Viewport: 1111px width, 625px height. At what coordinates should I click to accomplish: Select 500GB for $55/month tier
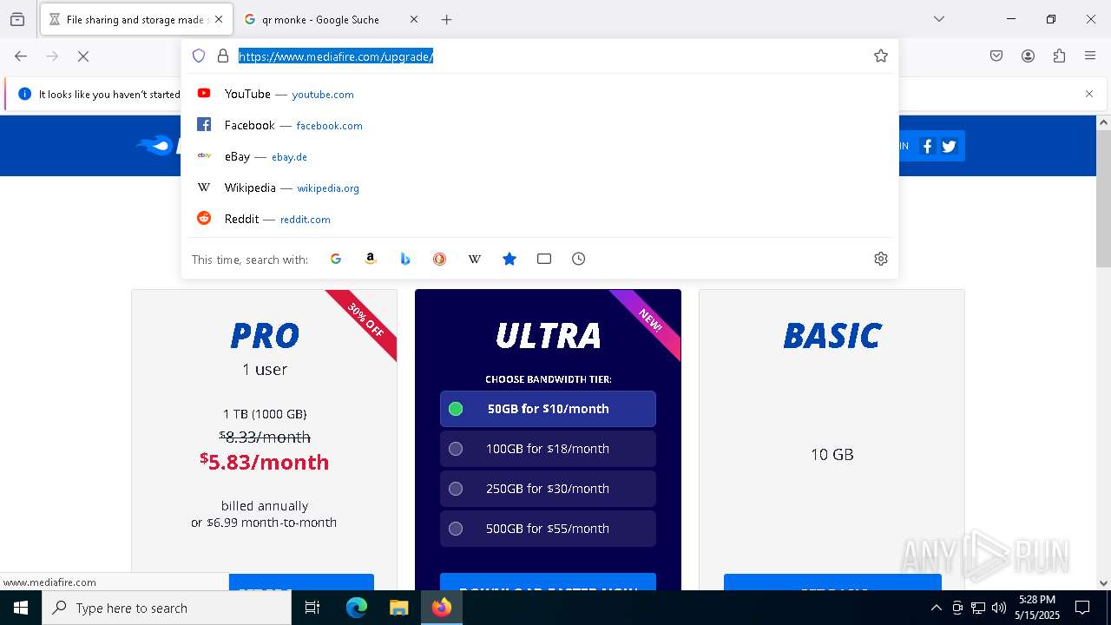coord(548,529)
